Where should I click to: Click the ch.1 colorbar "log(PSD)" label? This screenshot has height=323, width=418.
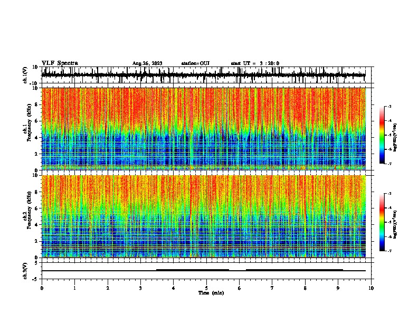pos(395,137)
